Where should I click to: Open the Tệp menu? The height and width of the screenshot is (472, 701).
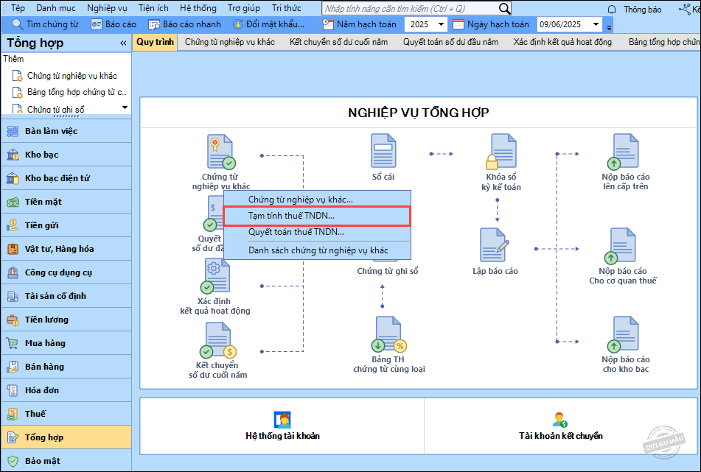(x=18, y=9)
